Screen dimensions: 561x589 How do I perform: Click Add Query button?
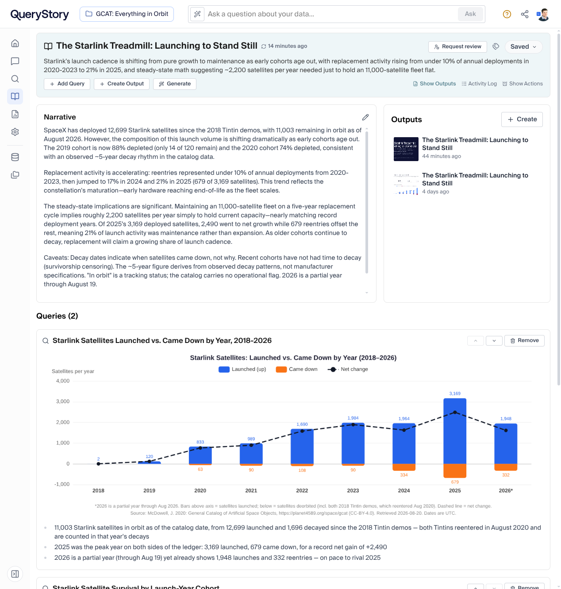pyautogui.click(x=67, y=84)
